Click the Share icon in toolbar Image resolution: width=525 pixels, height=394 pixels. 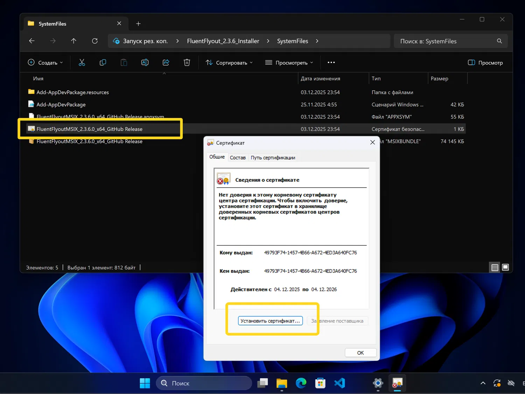coord(166,63)
